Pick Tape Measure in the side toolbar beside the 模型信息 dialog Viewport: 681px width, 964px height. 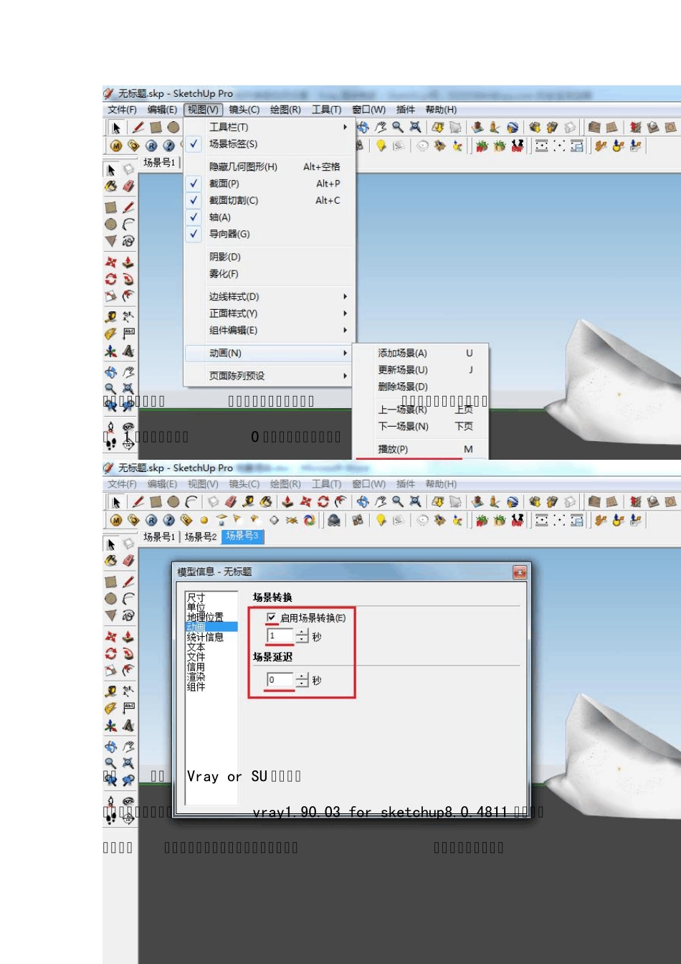[x=111, y=691]
